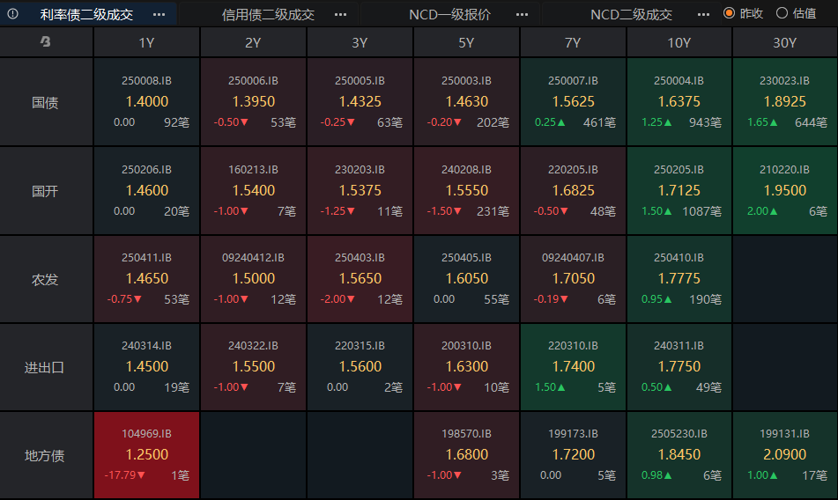Click bond code 210220.IB

[x=785, y=169]
